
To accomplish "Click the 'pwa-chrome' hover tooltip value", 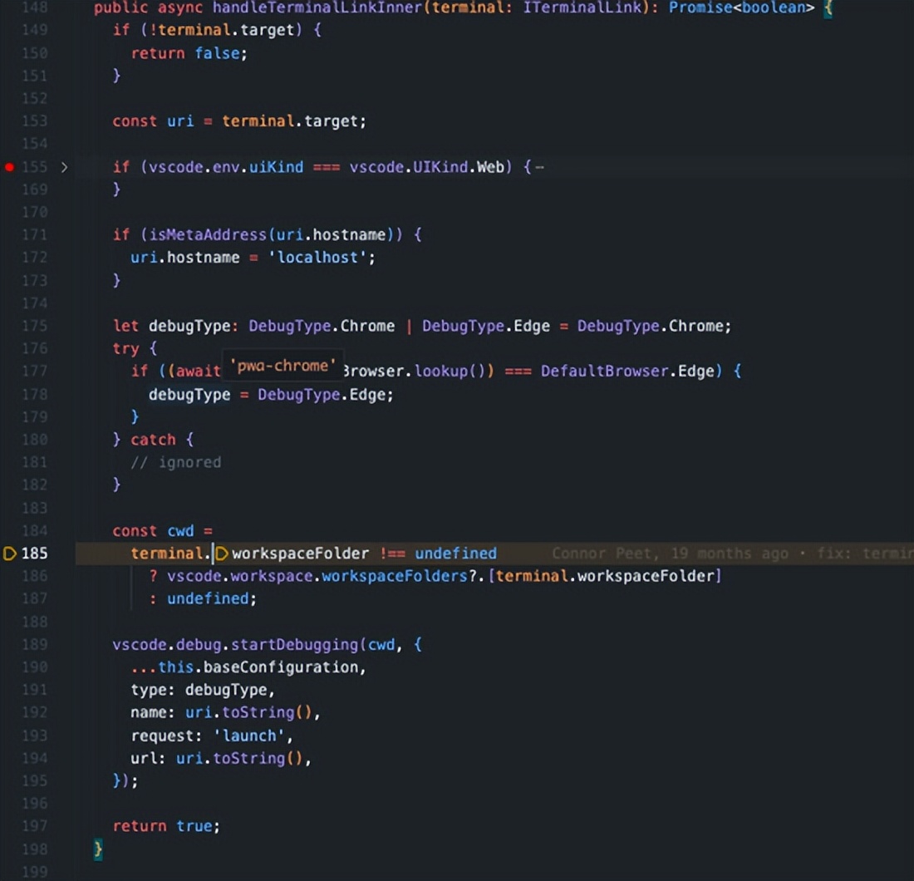I will [283, 366].
